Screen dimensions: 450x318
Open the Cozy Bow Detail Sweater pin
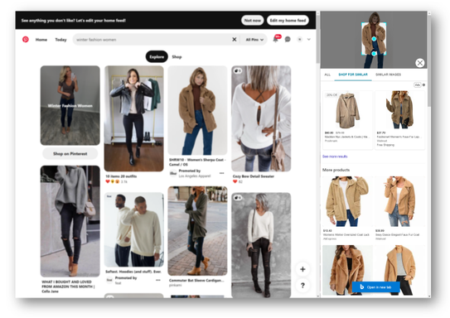pos(261,118)
